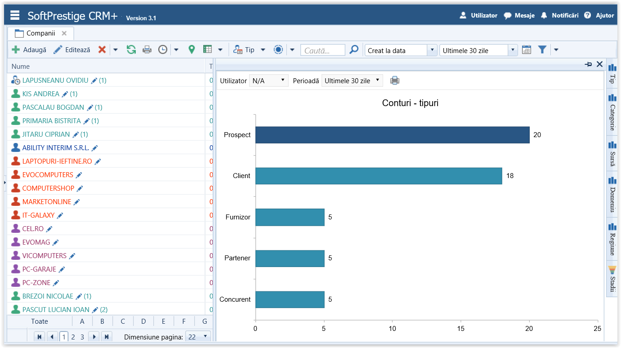Click the pin icon of the chart panel
Image resolution: width=621 pixels, height=348 pixels.
[x=588, y=64]
